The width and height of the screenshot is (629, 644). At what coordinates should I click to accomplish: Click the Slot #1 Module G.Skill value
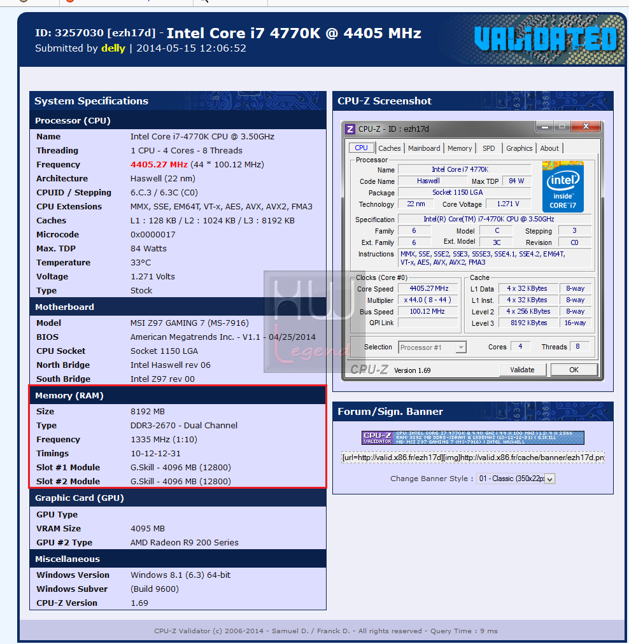pos(180,467)
